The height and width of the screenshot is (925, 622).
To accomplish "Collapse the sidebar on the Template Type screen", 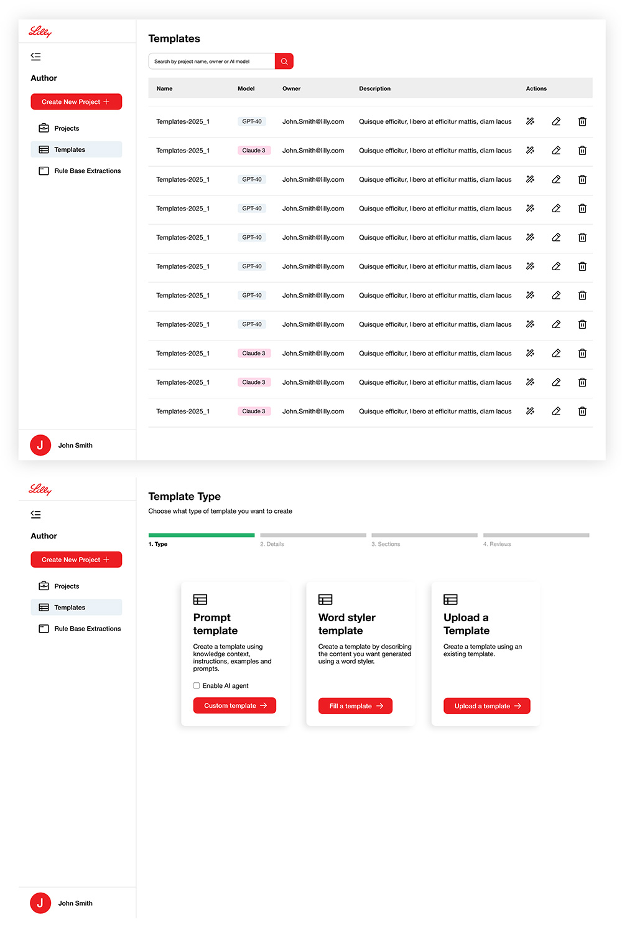I will pyautogui.click(x=36, y=515).
